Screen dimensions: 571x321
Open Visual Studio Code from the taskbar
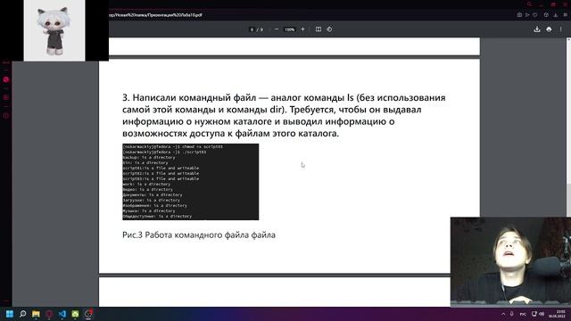[62, 314]
